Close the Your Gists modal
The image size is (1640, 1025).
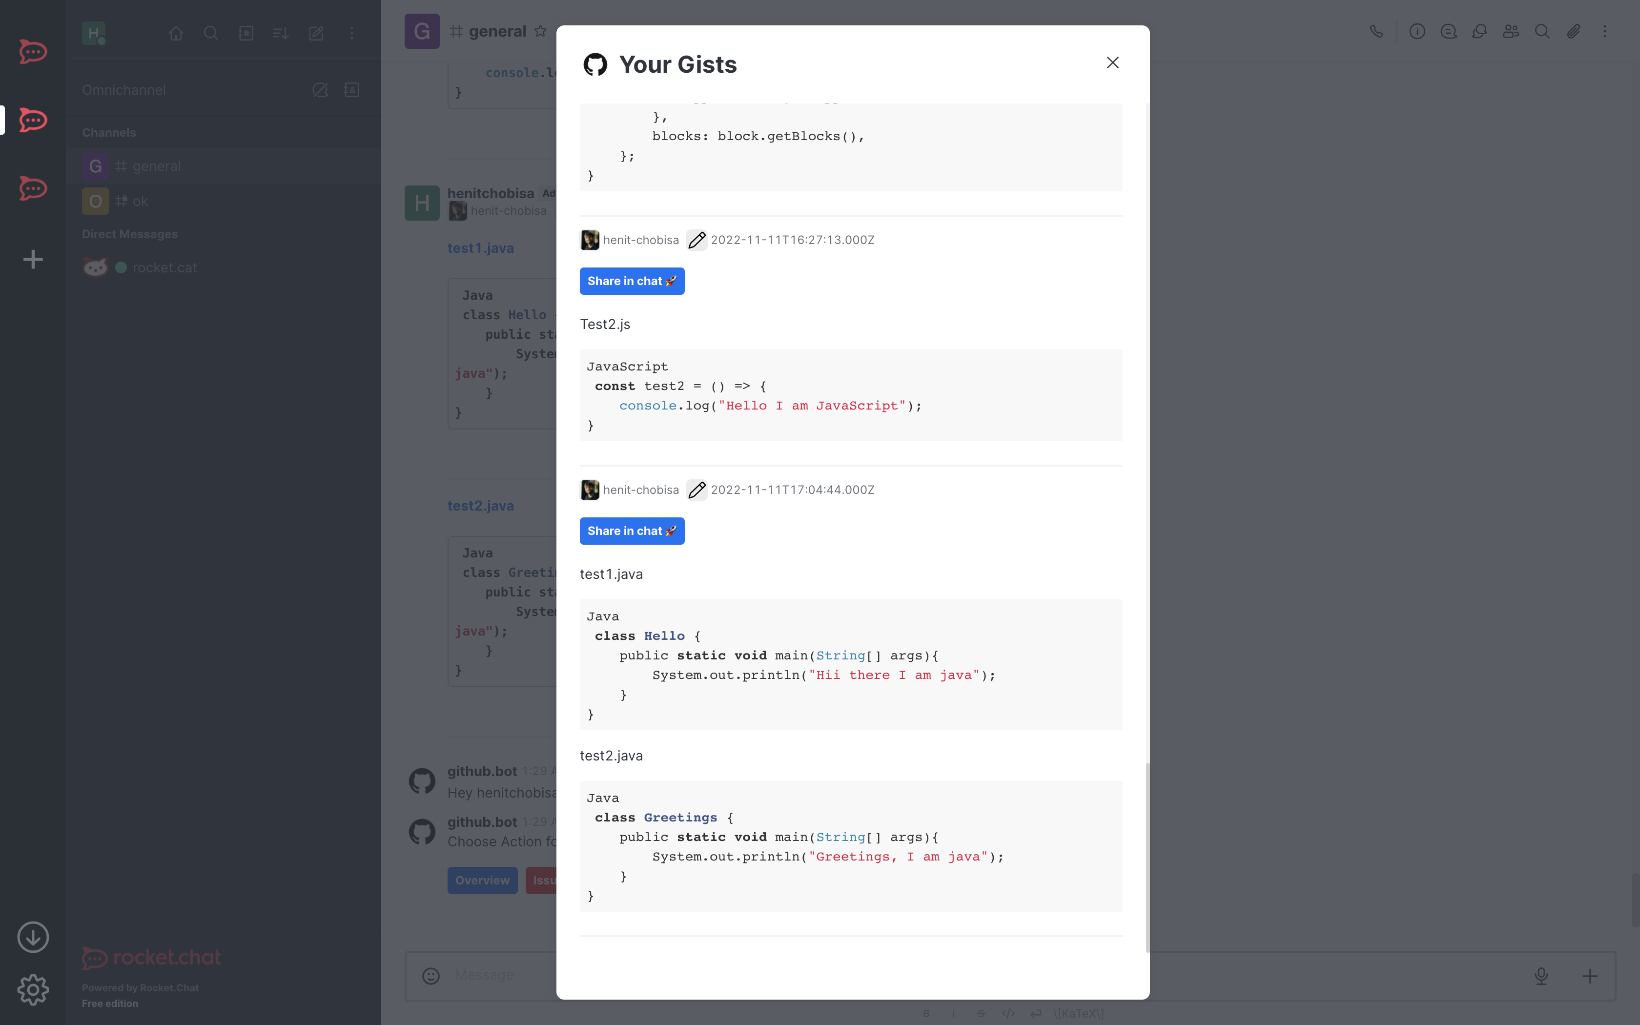1112,62
